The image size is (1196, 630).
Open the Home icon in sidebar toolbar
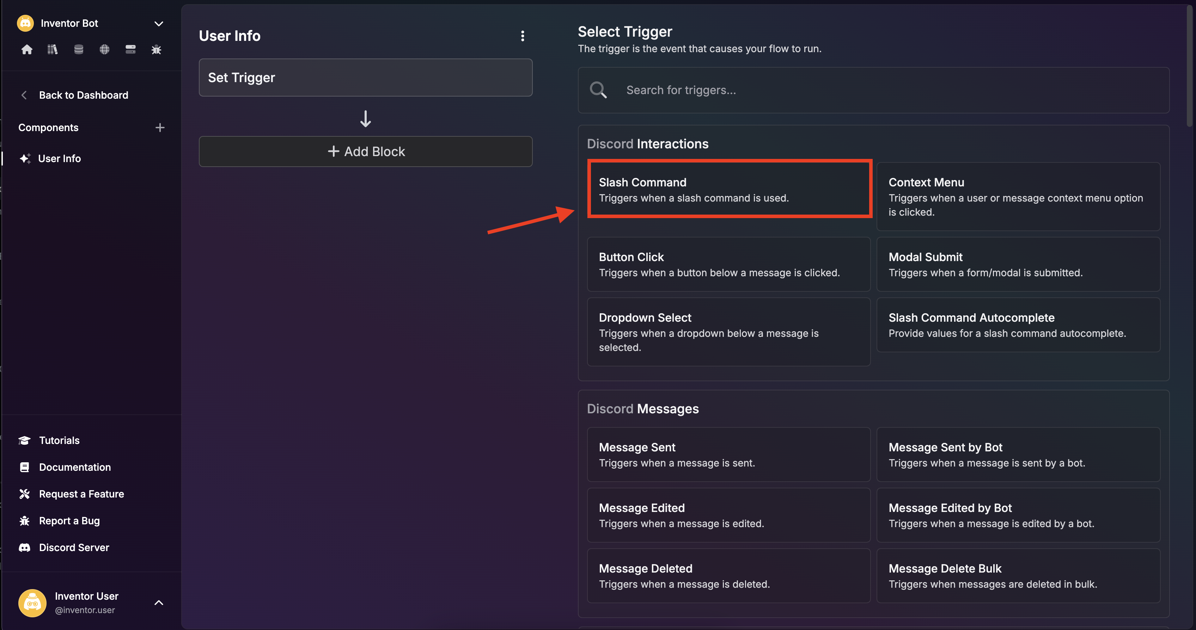coord(27,49)
